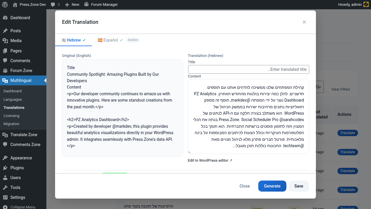Select Translations in the Multilingual submenu
This screenshot has width=371, height=209.
click(14, 107)
